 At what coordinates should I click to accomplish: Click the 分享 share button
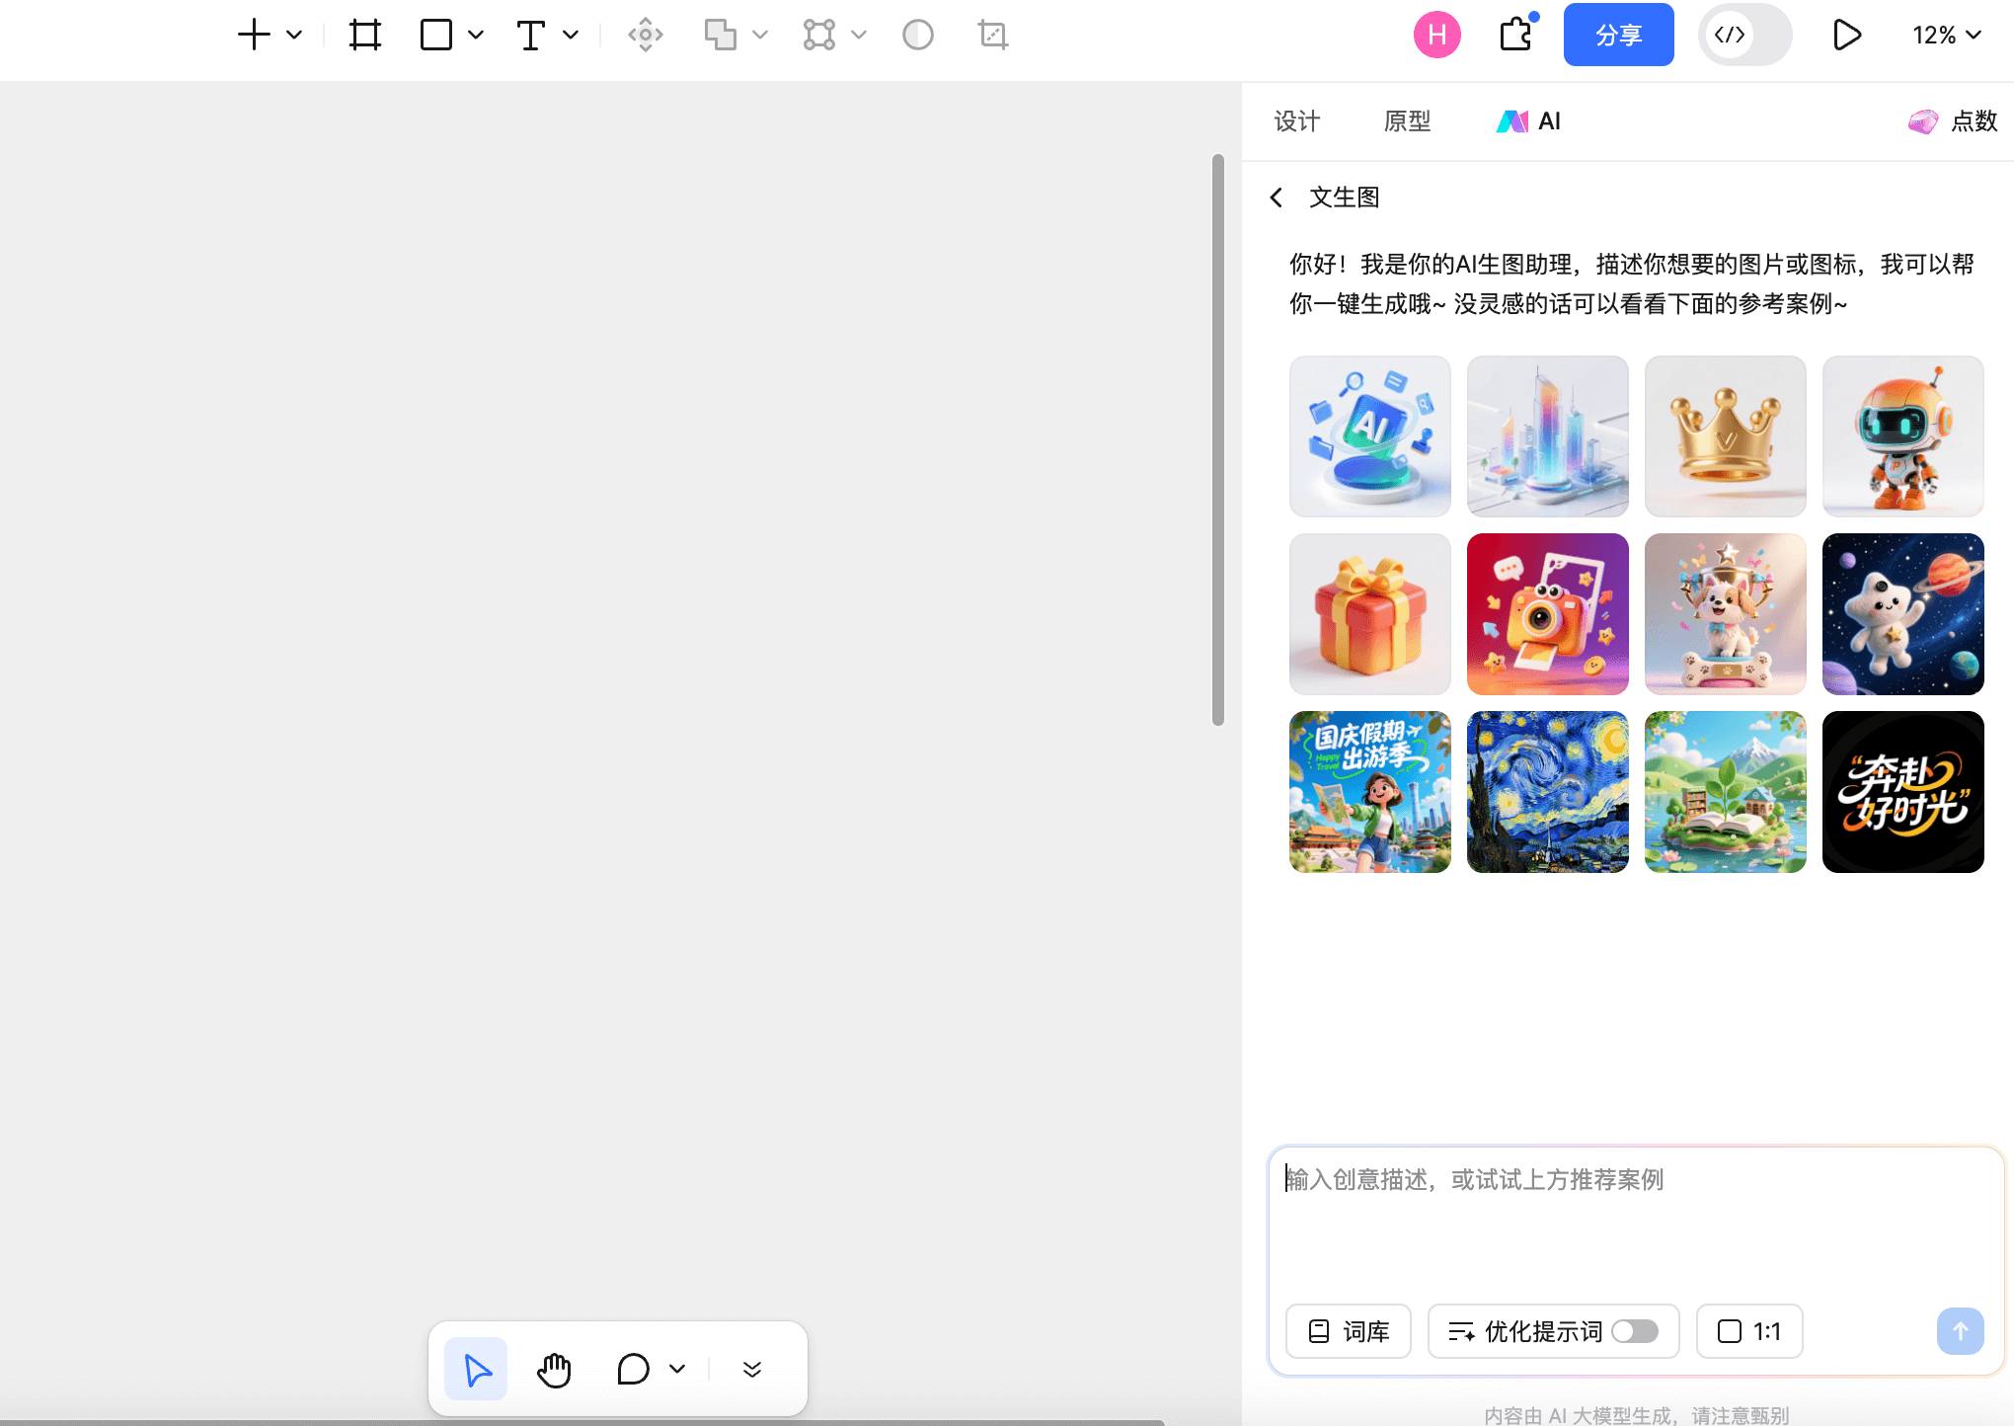click(1618, 35)
